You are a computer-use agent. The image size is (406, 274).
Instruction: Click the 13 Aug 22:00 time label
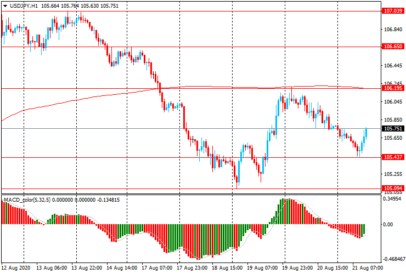coord(87,267)
